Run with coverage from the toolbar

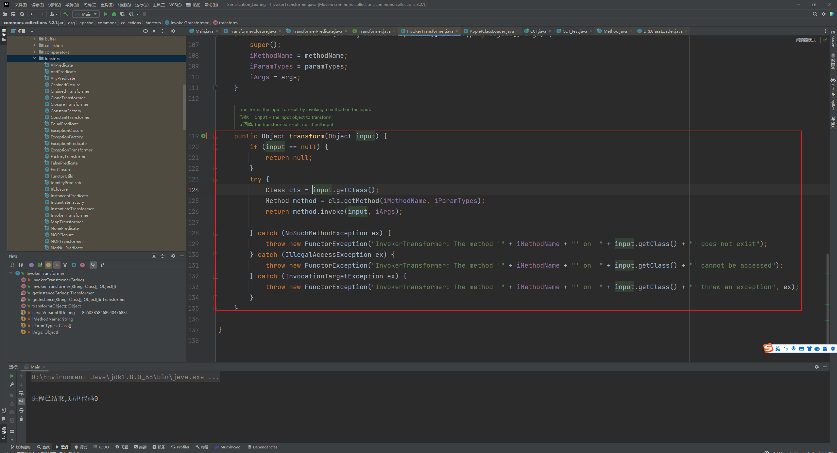[122, 14]
